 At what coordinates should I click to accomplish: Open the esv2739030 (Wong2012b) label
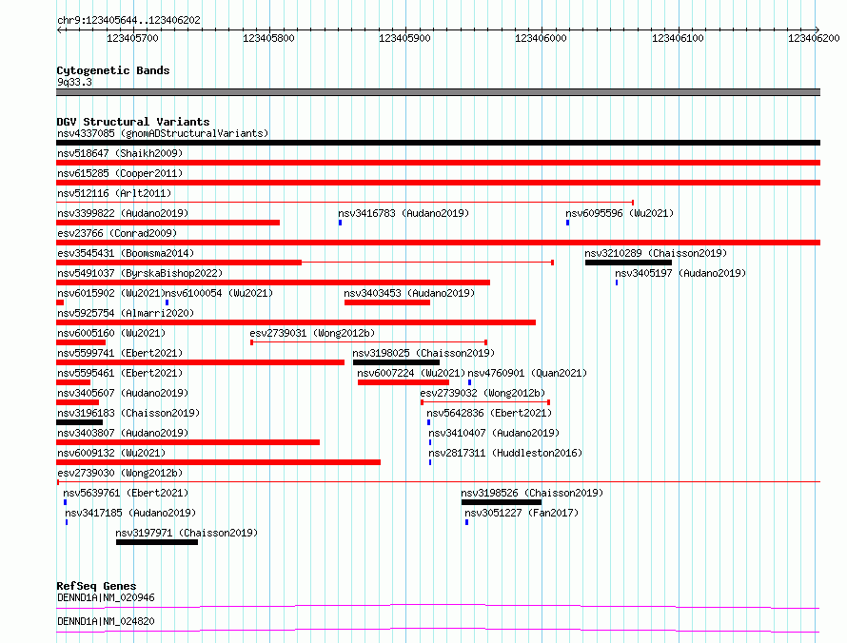click(x=120, y=473)
